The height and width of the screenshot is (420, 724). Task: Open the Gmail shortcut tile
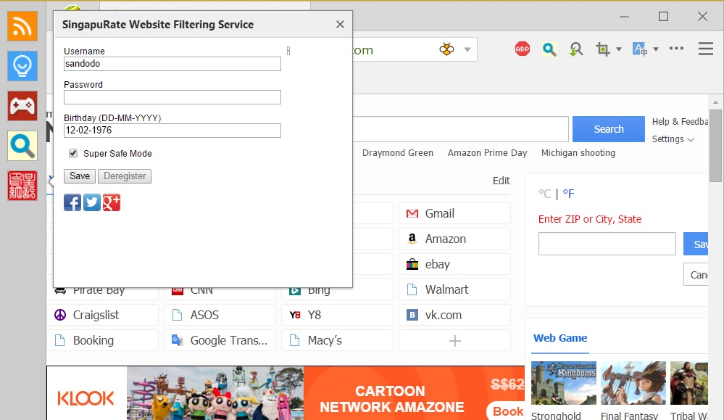[x=455, y=213]
